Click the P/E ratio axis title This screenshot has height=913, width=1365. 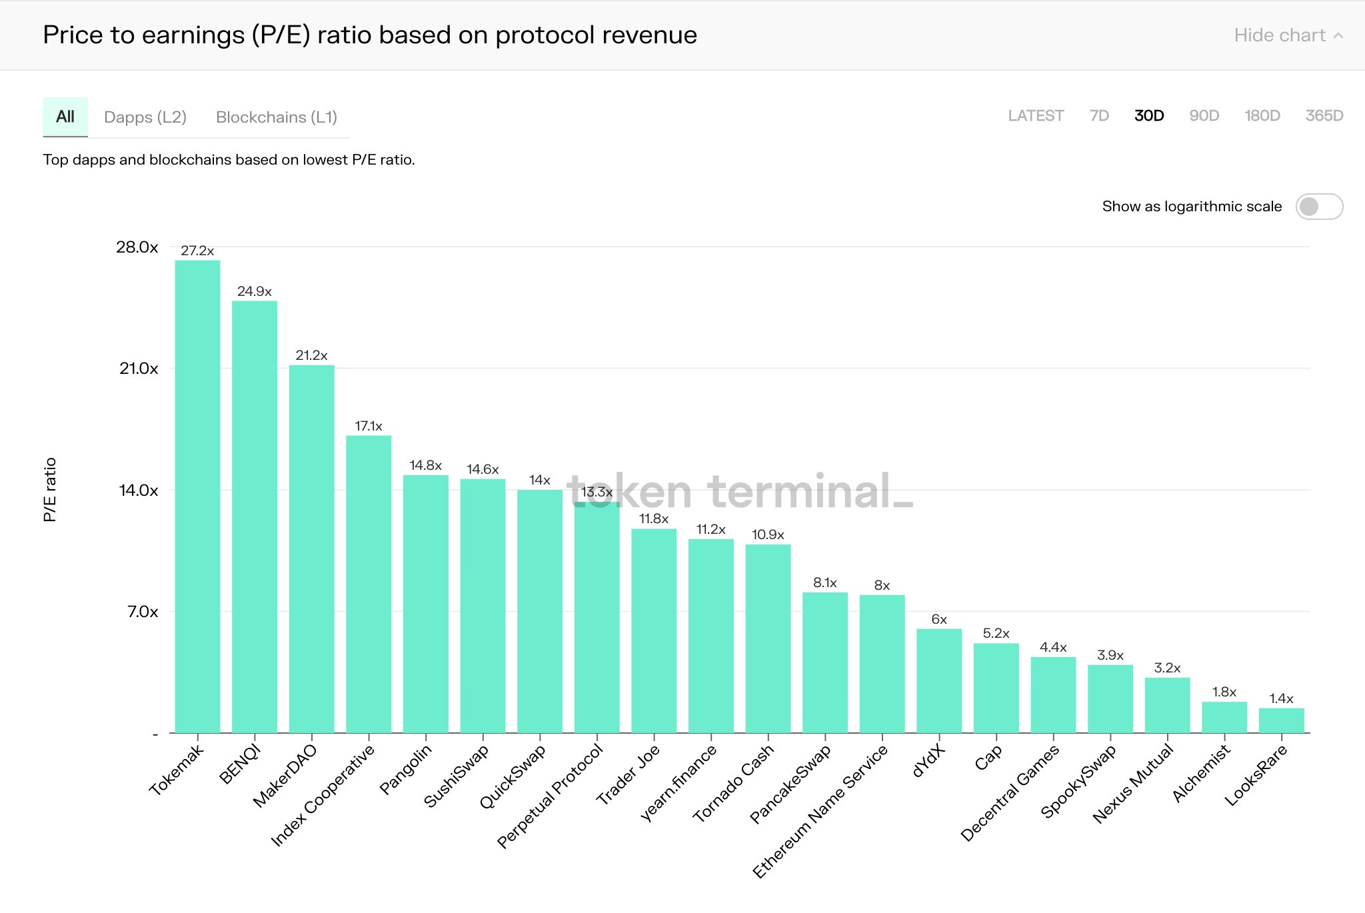coord(50,490)
